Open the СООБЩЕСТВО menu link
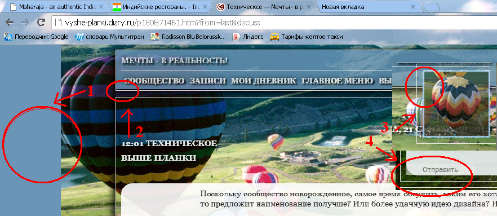The width and height of the screenshot is (497, 216). [x=154, y=81]
